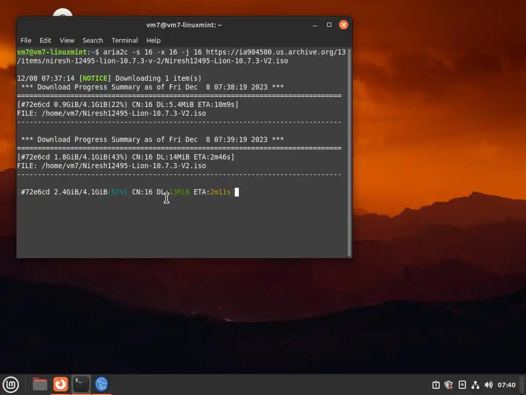Open the notes tray icon
This screenshot has width=526, height=395.
(x=462, y=385)
